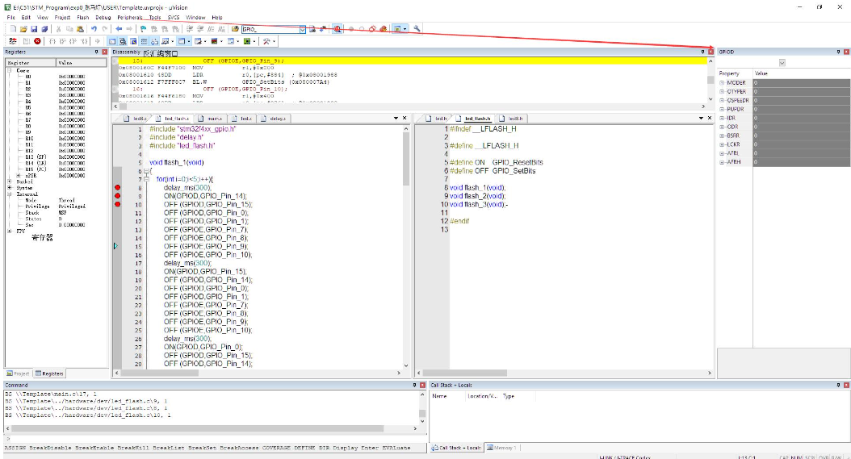Switch to Memory 1 tab
The image size is (851, 459).
pos(501,448)
